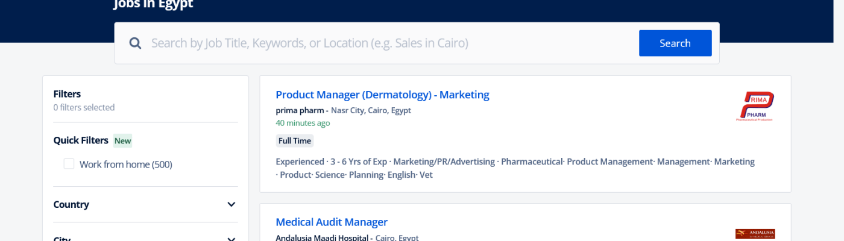Click the New badge beside Quick Filters
The height and width of the screenshot is (241, 844).
point(122,141)
